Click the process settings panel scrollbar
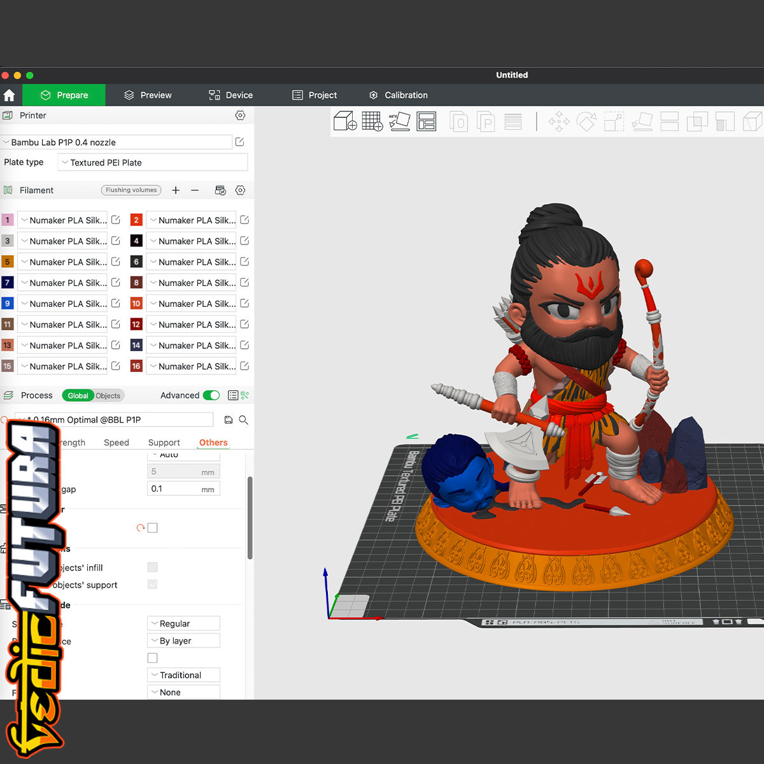 250,517
